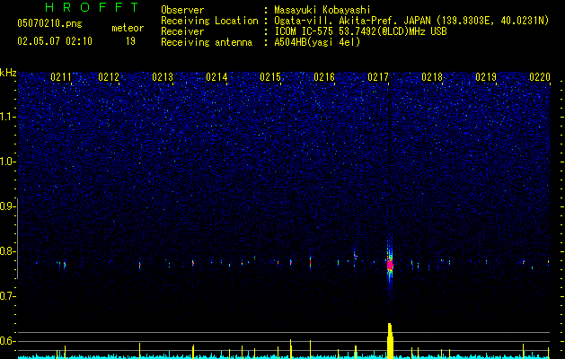Click the gray vertical range bar beside 0.9–0.8 kHz

click(x=18, y=238)
